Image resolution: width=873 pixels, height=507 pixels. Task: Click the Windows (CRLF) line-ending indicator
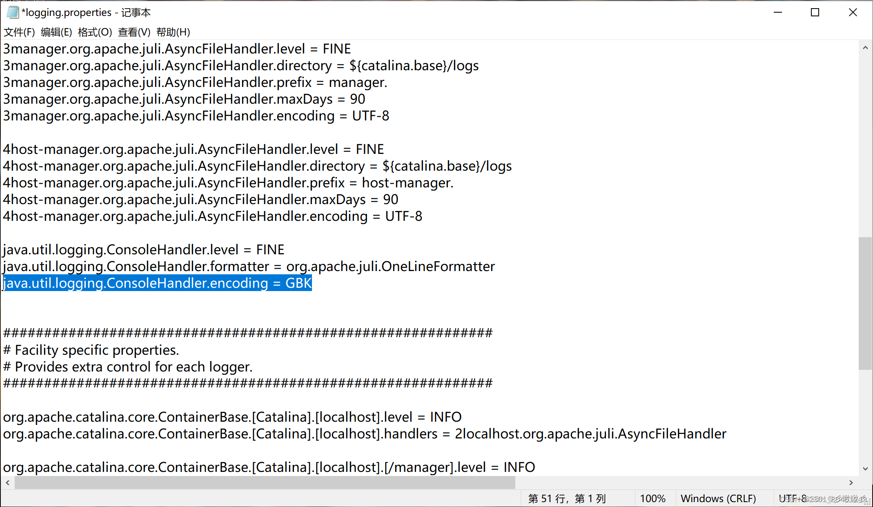[718, 498]
